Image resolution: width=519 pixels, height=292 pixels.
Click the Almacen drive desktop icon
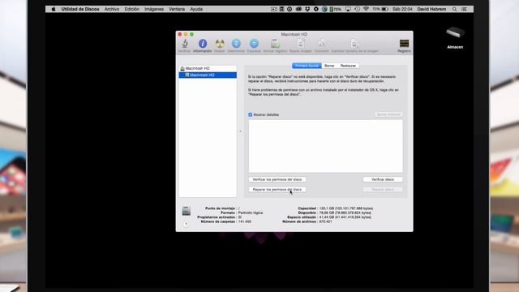tap(455, 32)
